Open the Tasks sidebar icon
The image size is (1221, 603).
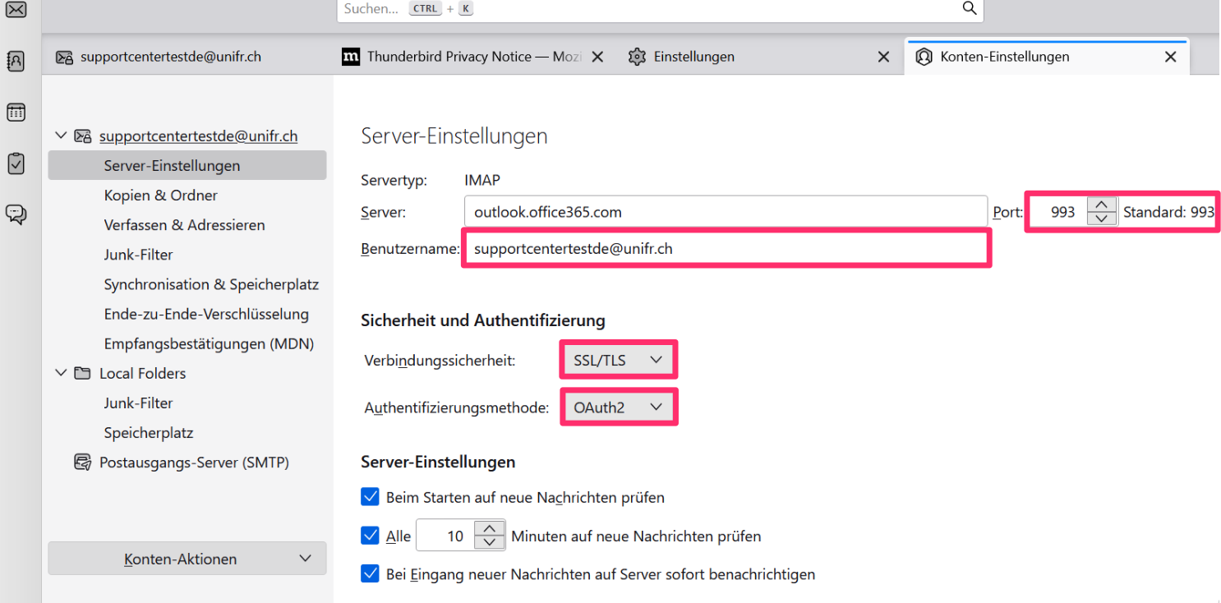click(x=16, y=163)
